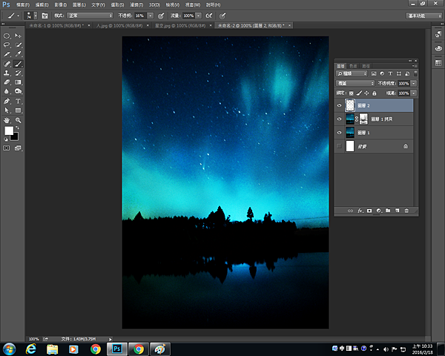Open the 濾鏡 menu
Viewport: 445px width, 356px height.
137,4
